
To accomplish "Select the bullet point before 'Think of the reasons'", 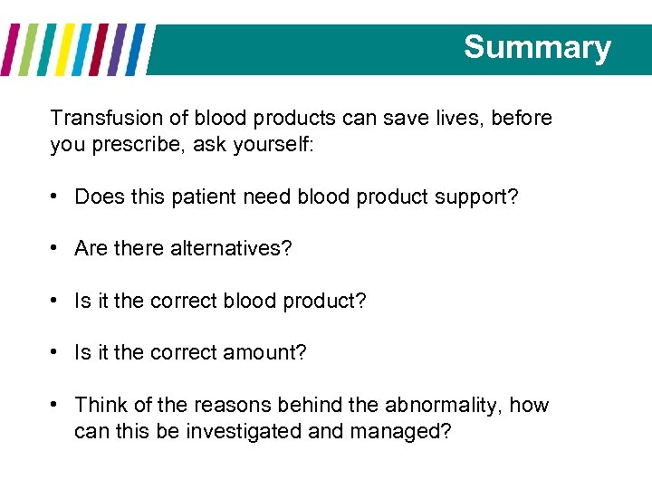I will tap(56, 405).
